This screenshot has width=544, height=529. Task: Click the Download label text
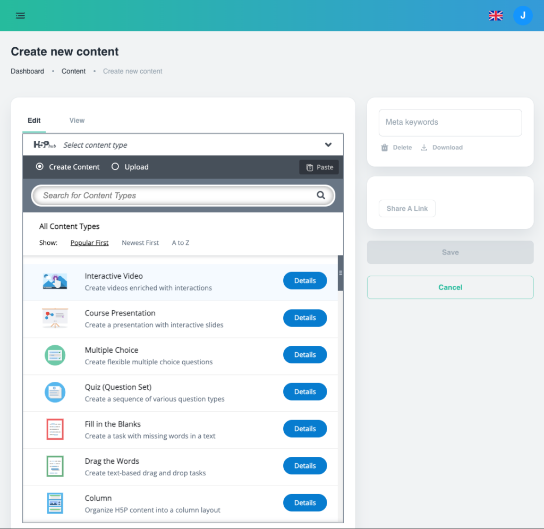pos(447,148)
